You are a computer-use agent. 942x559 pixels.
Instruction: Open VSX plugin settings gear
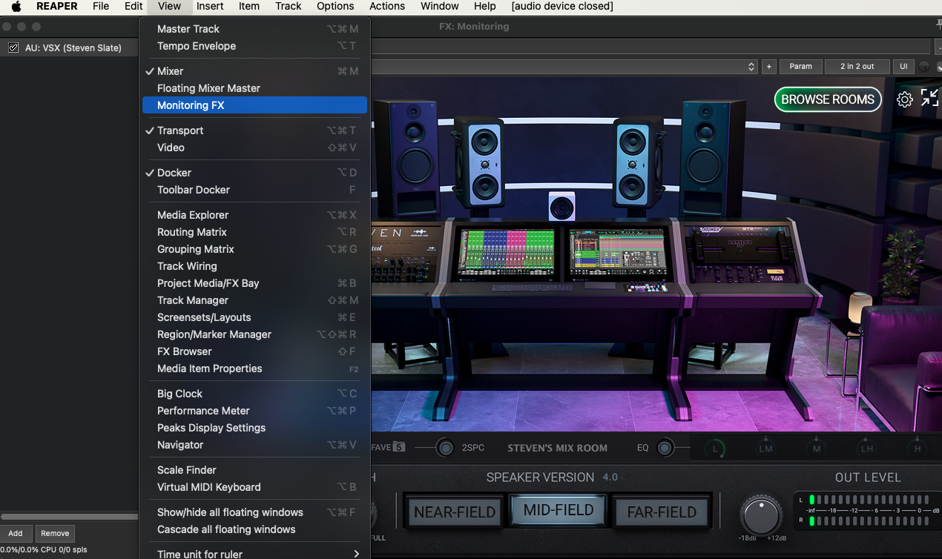(904, 99)
